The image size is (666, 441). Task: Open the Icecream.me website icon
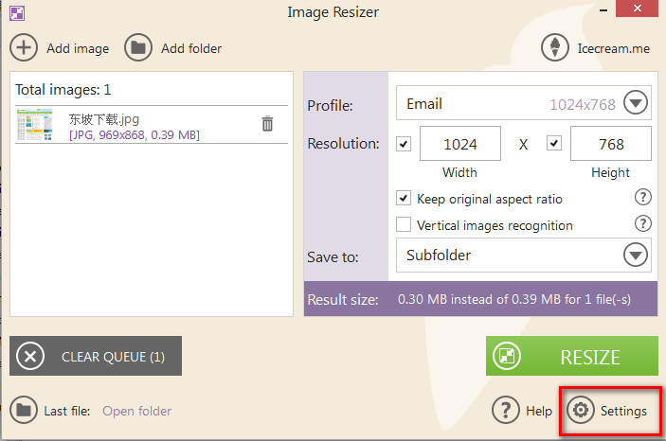tap(554, 47)
